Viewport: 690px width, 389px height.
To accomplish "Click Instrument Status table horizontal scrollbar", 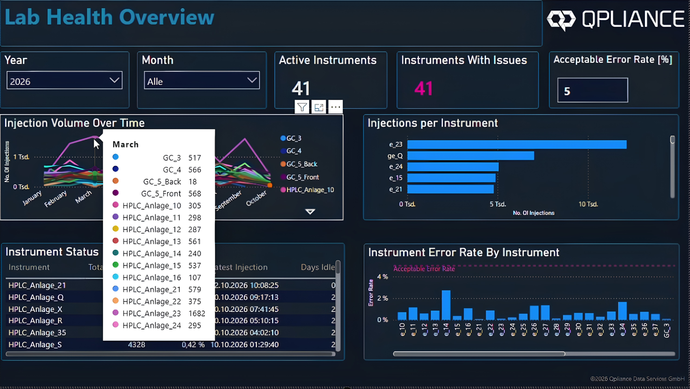I will 170,354.
